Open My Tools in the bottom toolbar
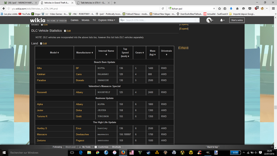The height and width of the screenshot is (156, 277). [85, 147]
